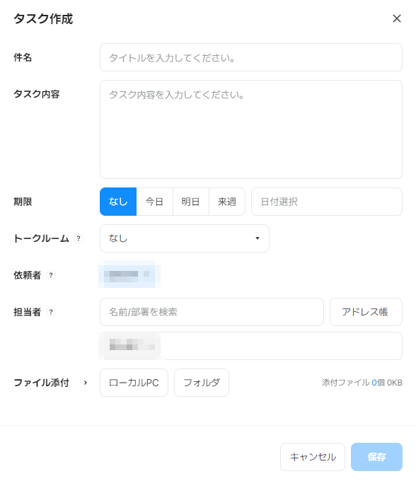Screen dimensions: 416x481
Task: Click the 件名 title input field
Action: [251, 57]
